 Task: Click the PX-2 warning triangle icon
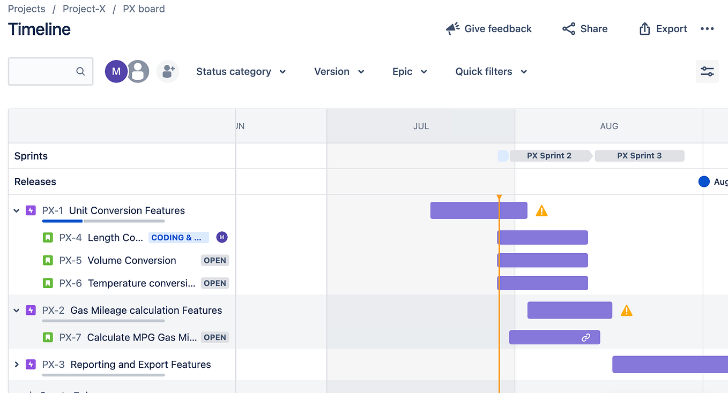point(626,311)
